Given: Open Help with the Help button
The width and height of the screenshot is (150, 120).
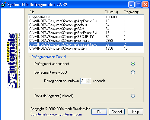Looking at the screenshot, I should pos(136,112).
